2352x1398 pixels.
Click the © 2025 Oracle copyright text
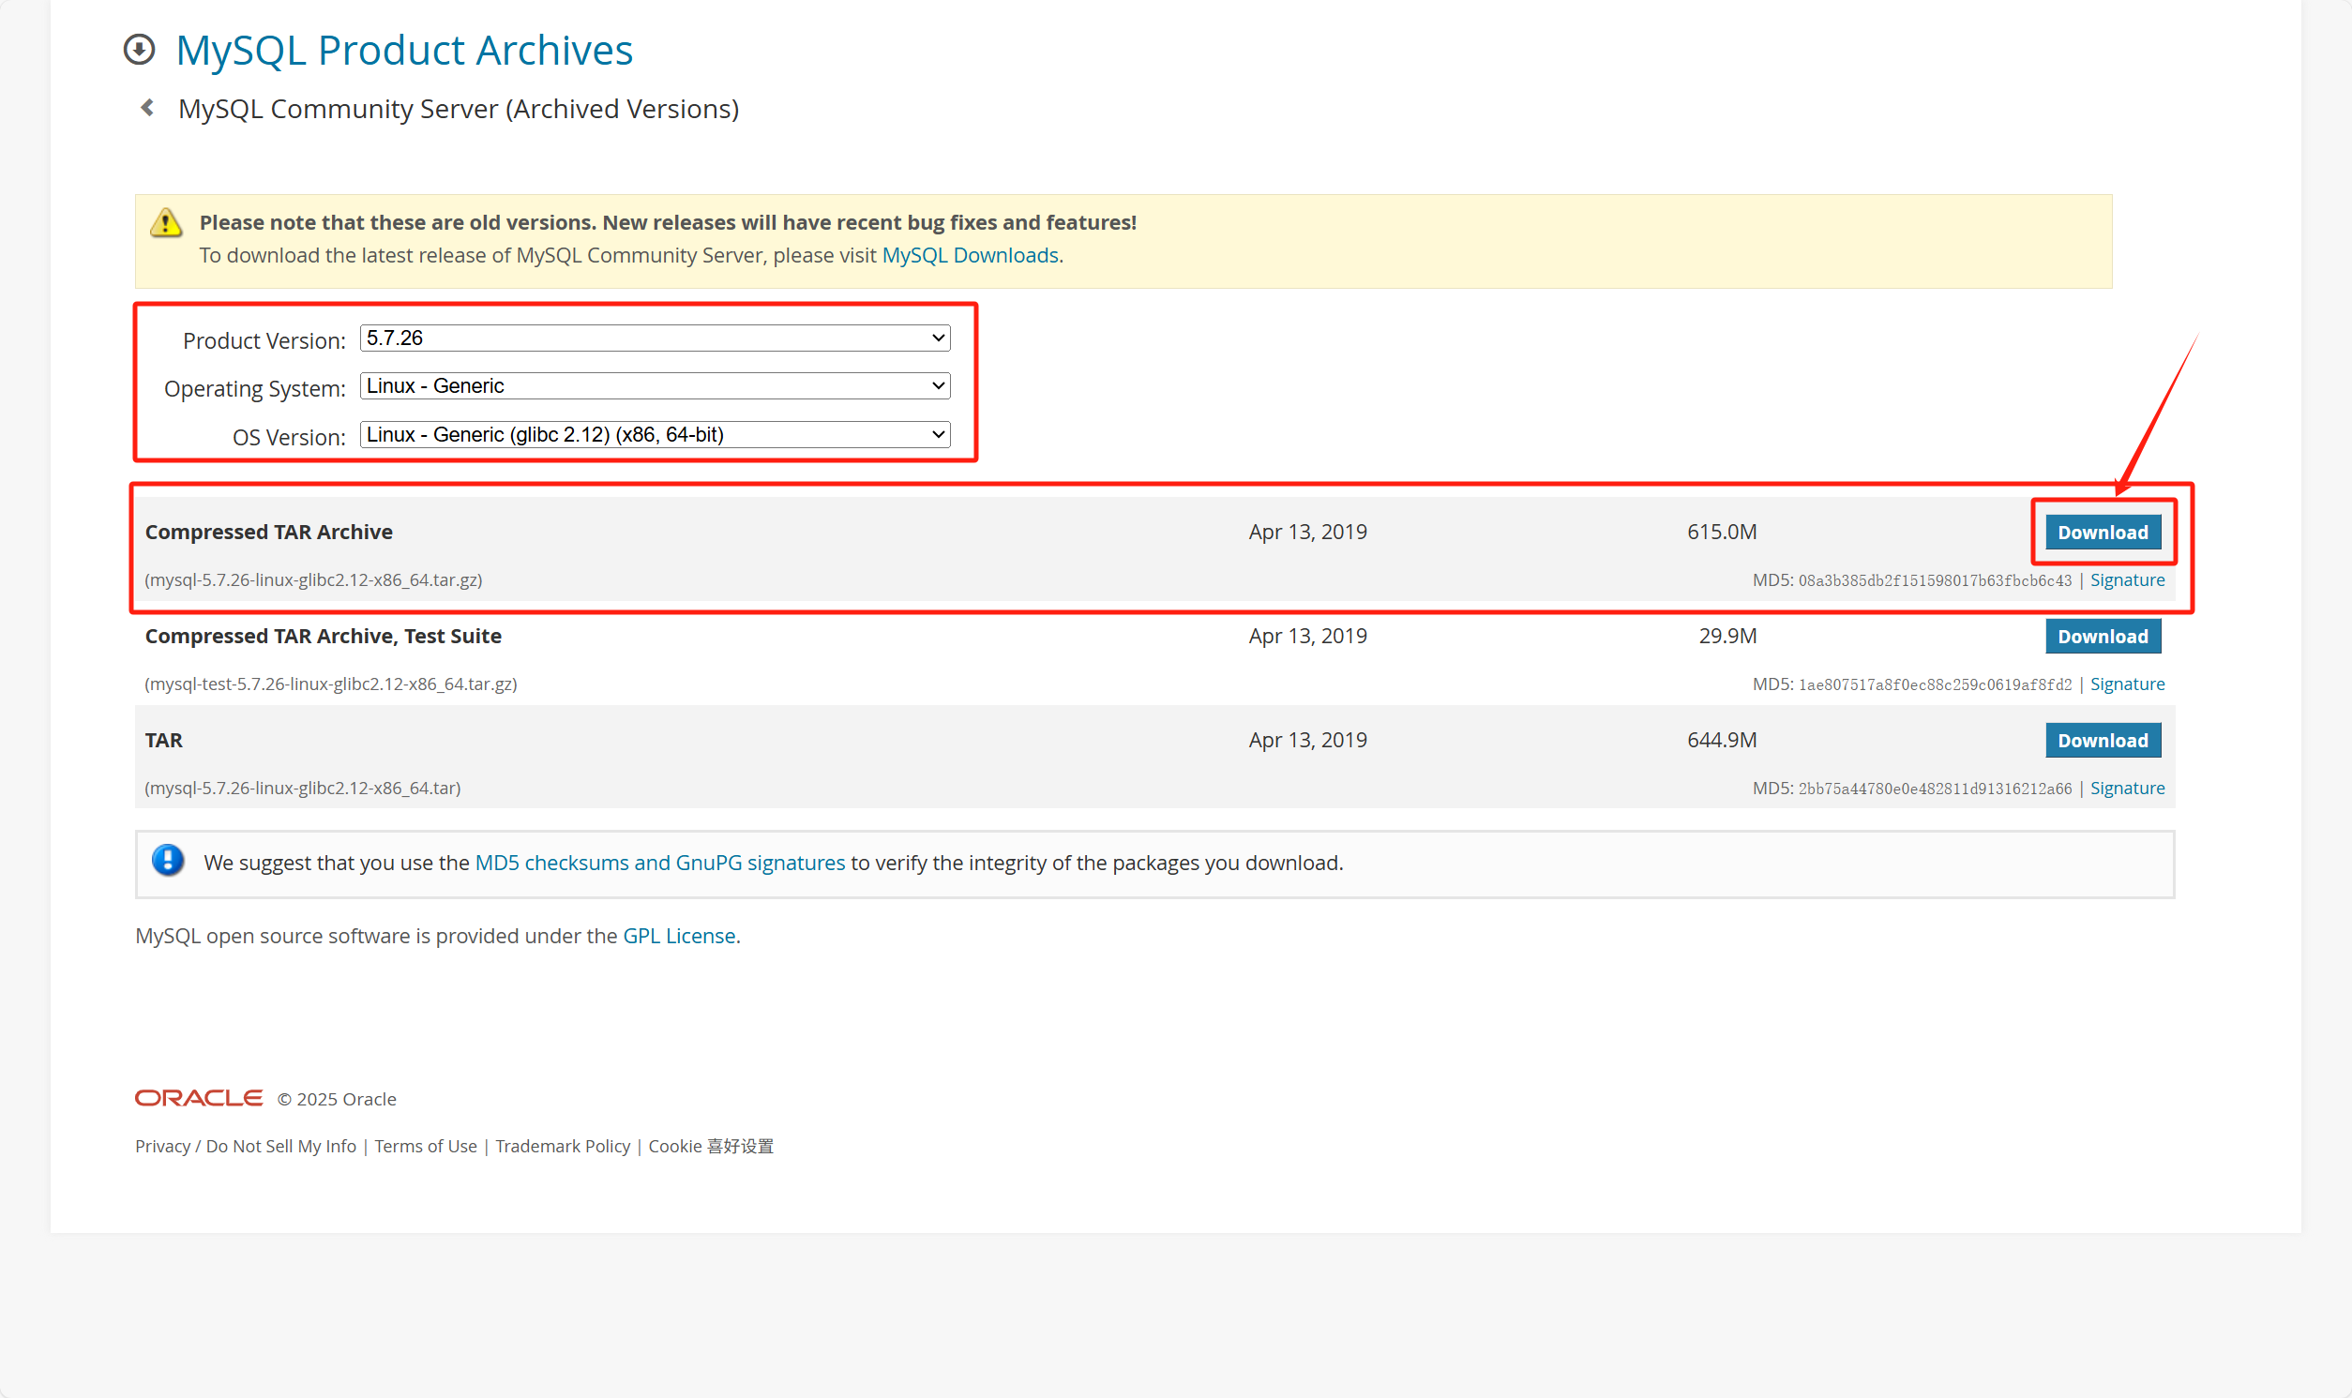337,1099
